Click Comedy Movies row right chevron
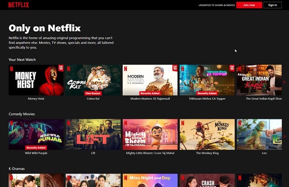The image size is (289, 187). click(285, 136)
